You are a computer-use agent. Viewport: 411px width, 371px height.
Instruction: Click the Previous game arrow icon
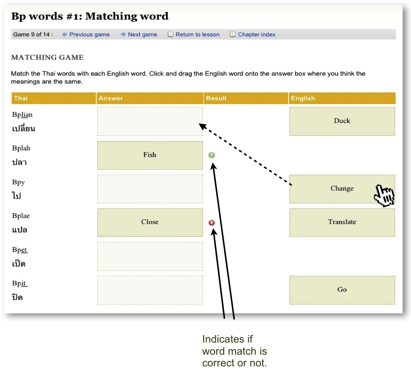coord(64,34)
